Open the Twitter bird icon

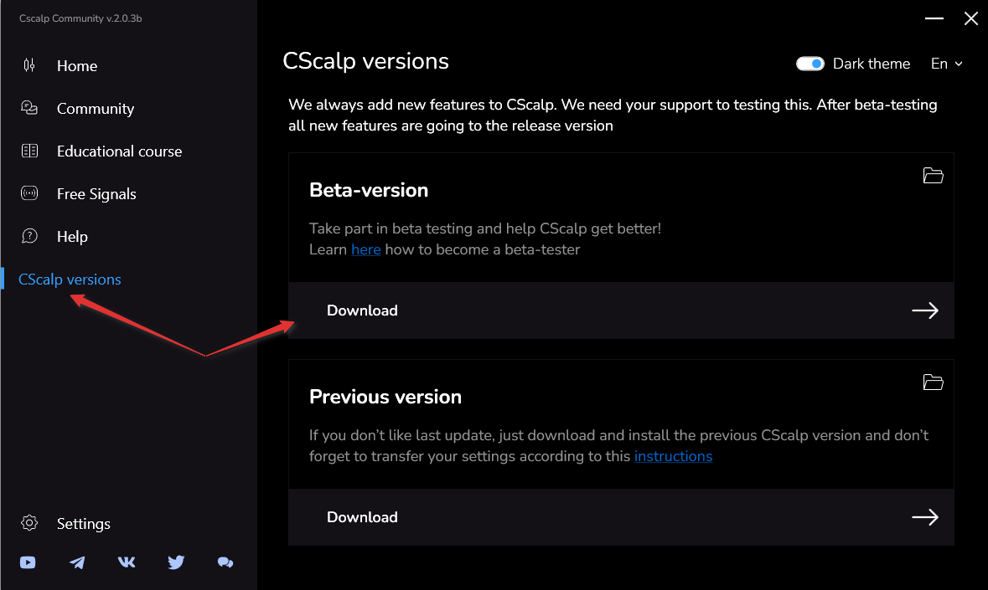[x=176, y=562]
